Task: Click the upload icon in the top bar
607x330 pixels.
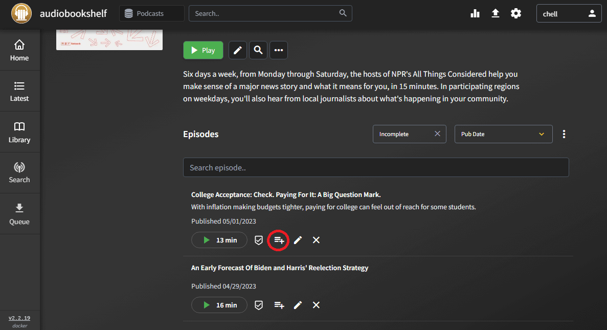Action: [x=496, y=13]
